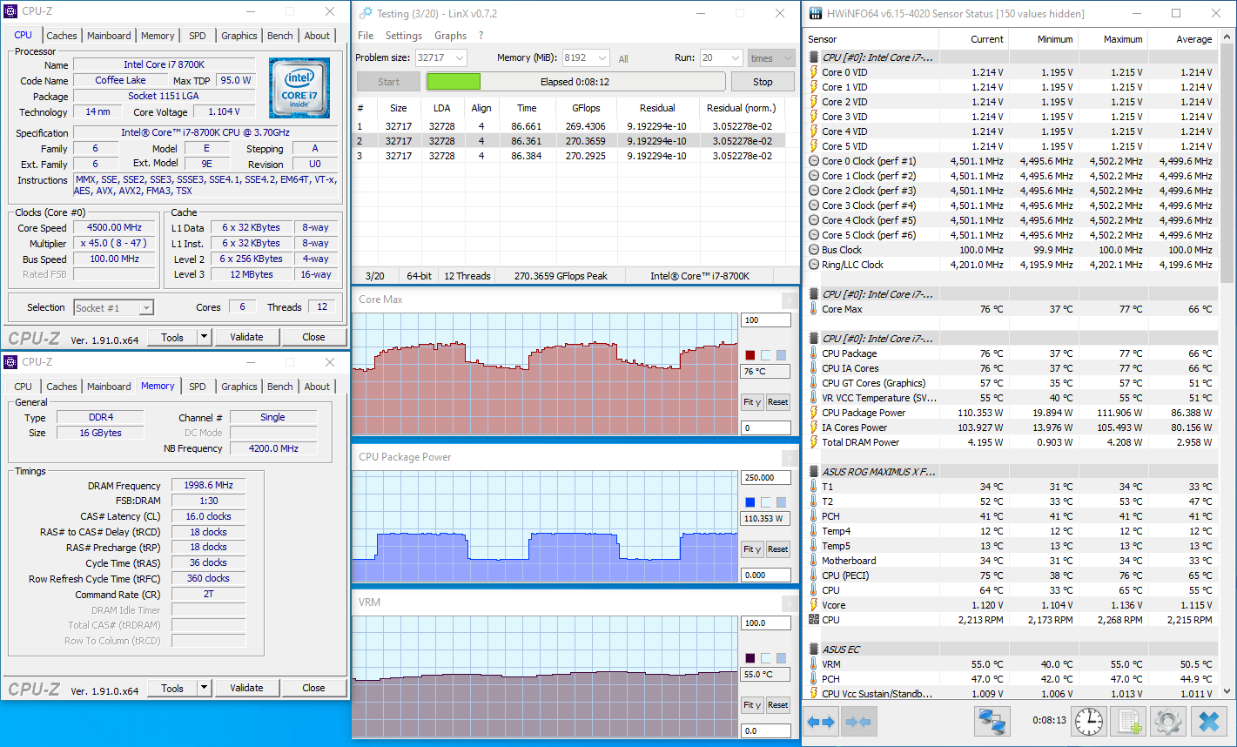Click the dark red Core Max color swatch
The image size is (1237, 747).
click(750, 355)
